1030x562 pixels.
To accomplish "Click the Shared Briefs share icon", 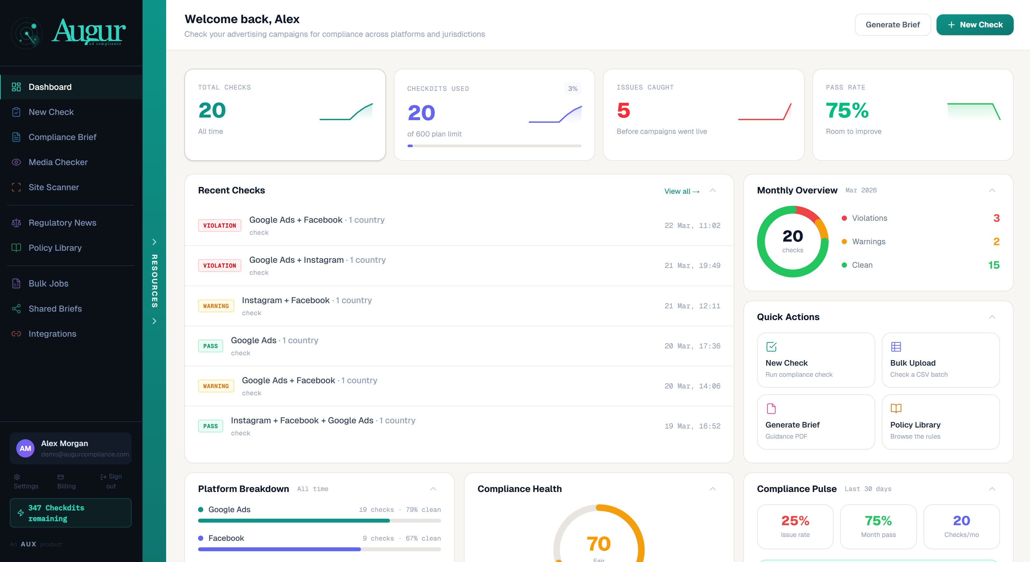I will tap(16, 309).
